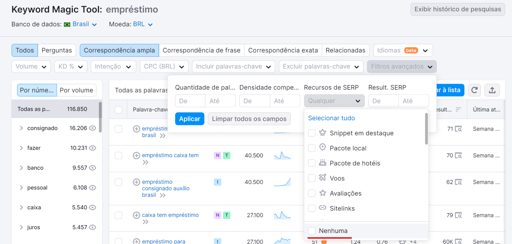
Task: Click the eye icon next to fazer
Action: click(93, 148)
